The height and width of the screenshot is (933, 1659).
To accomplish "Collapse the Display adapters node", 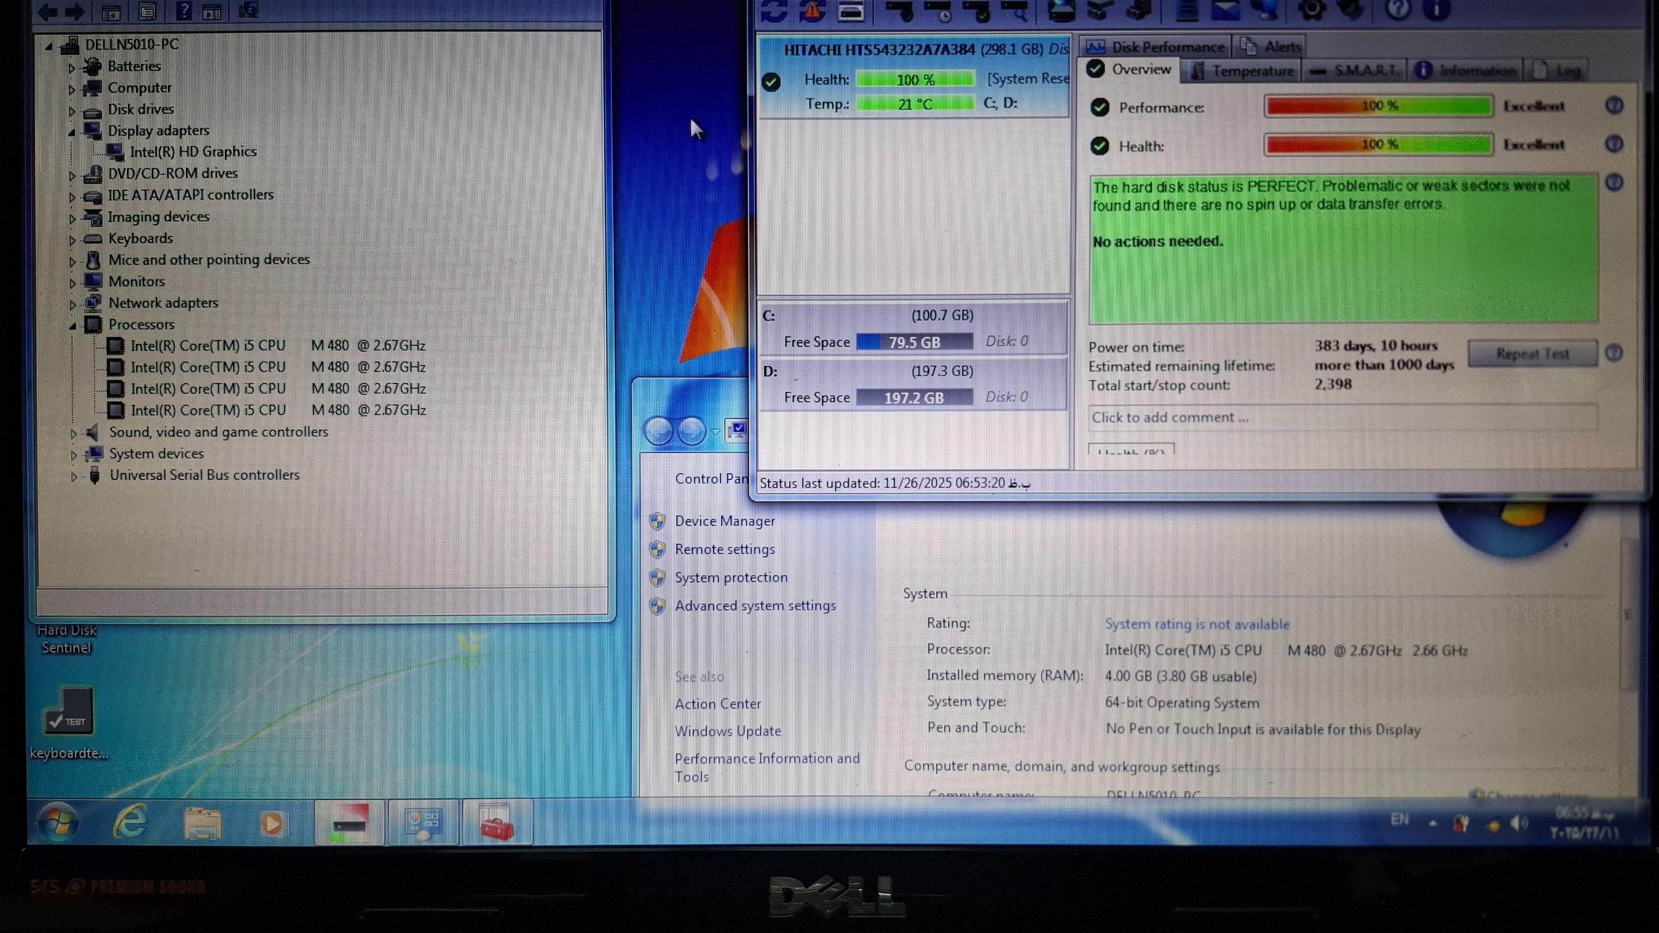I will coord(72,132).
